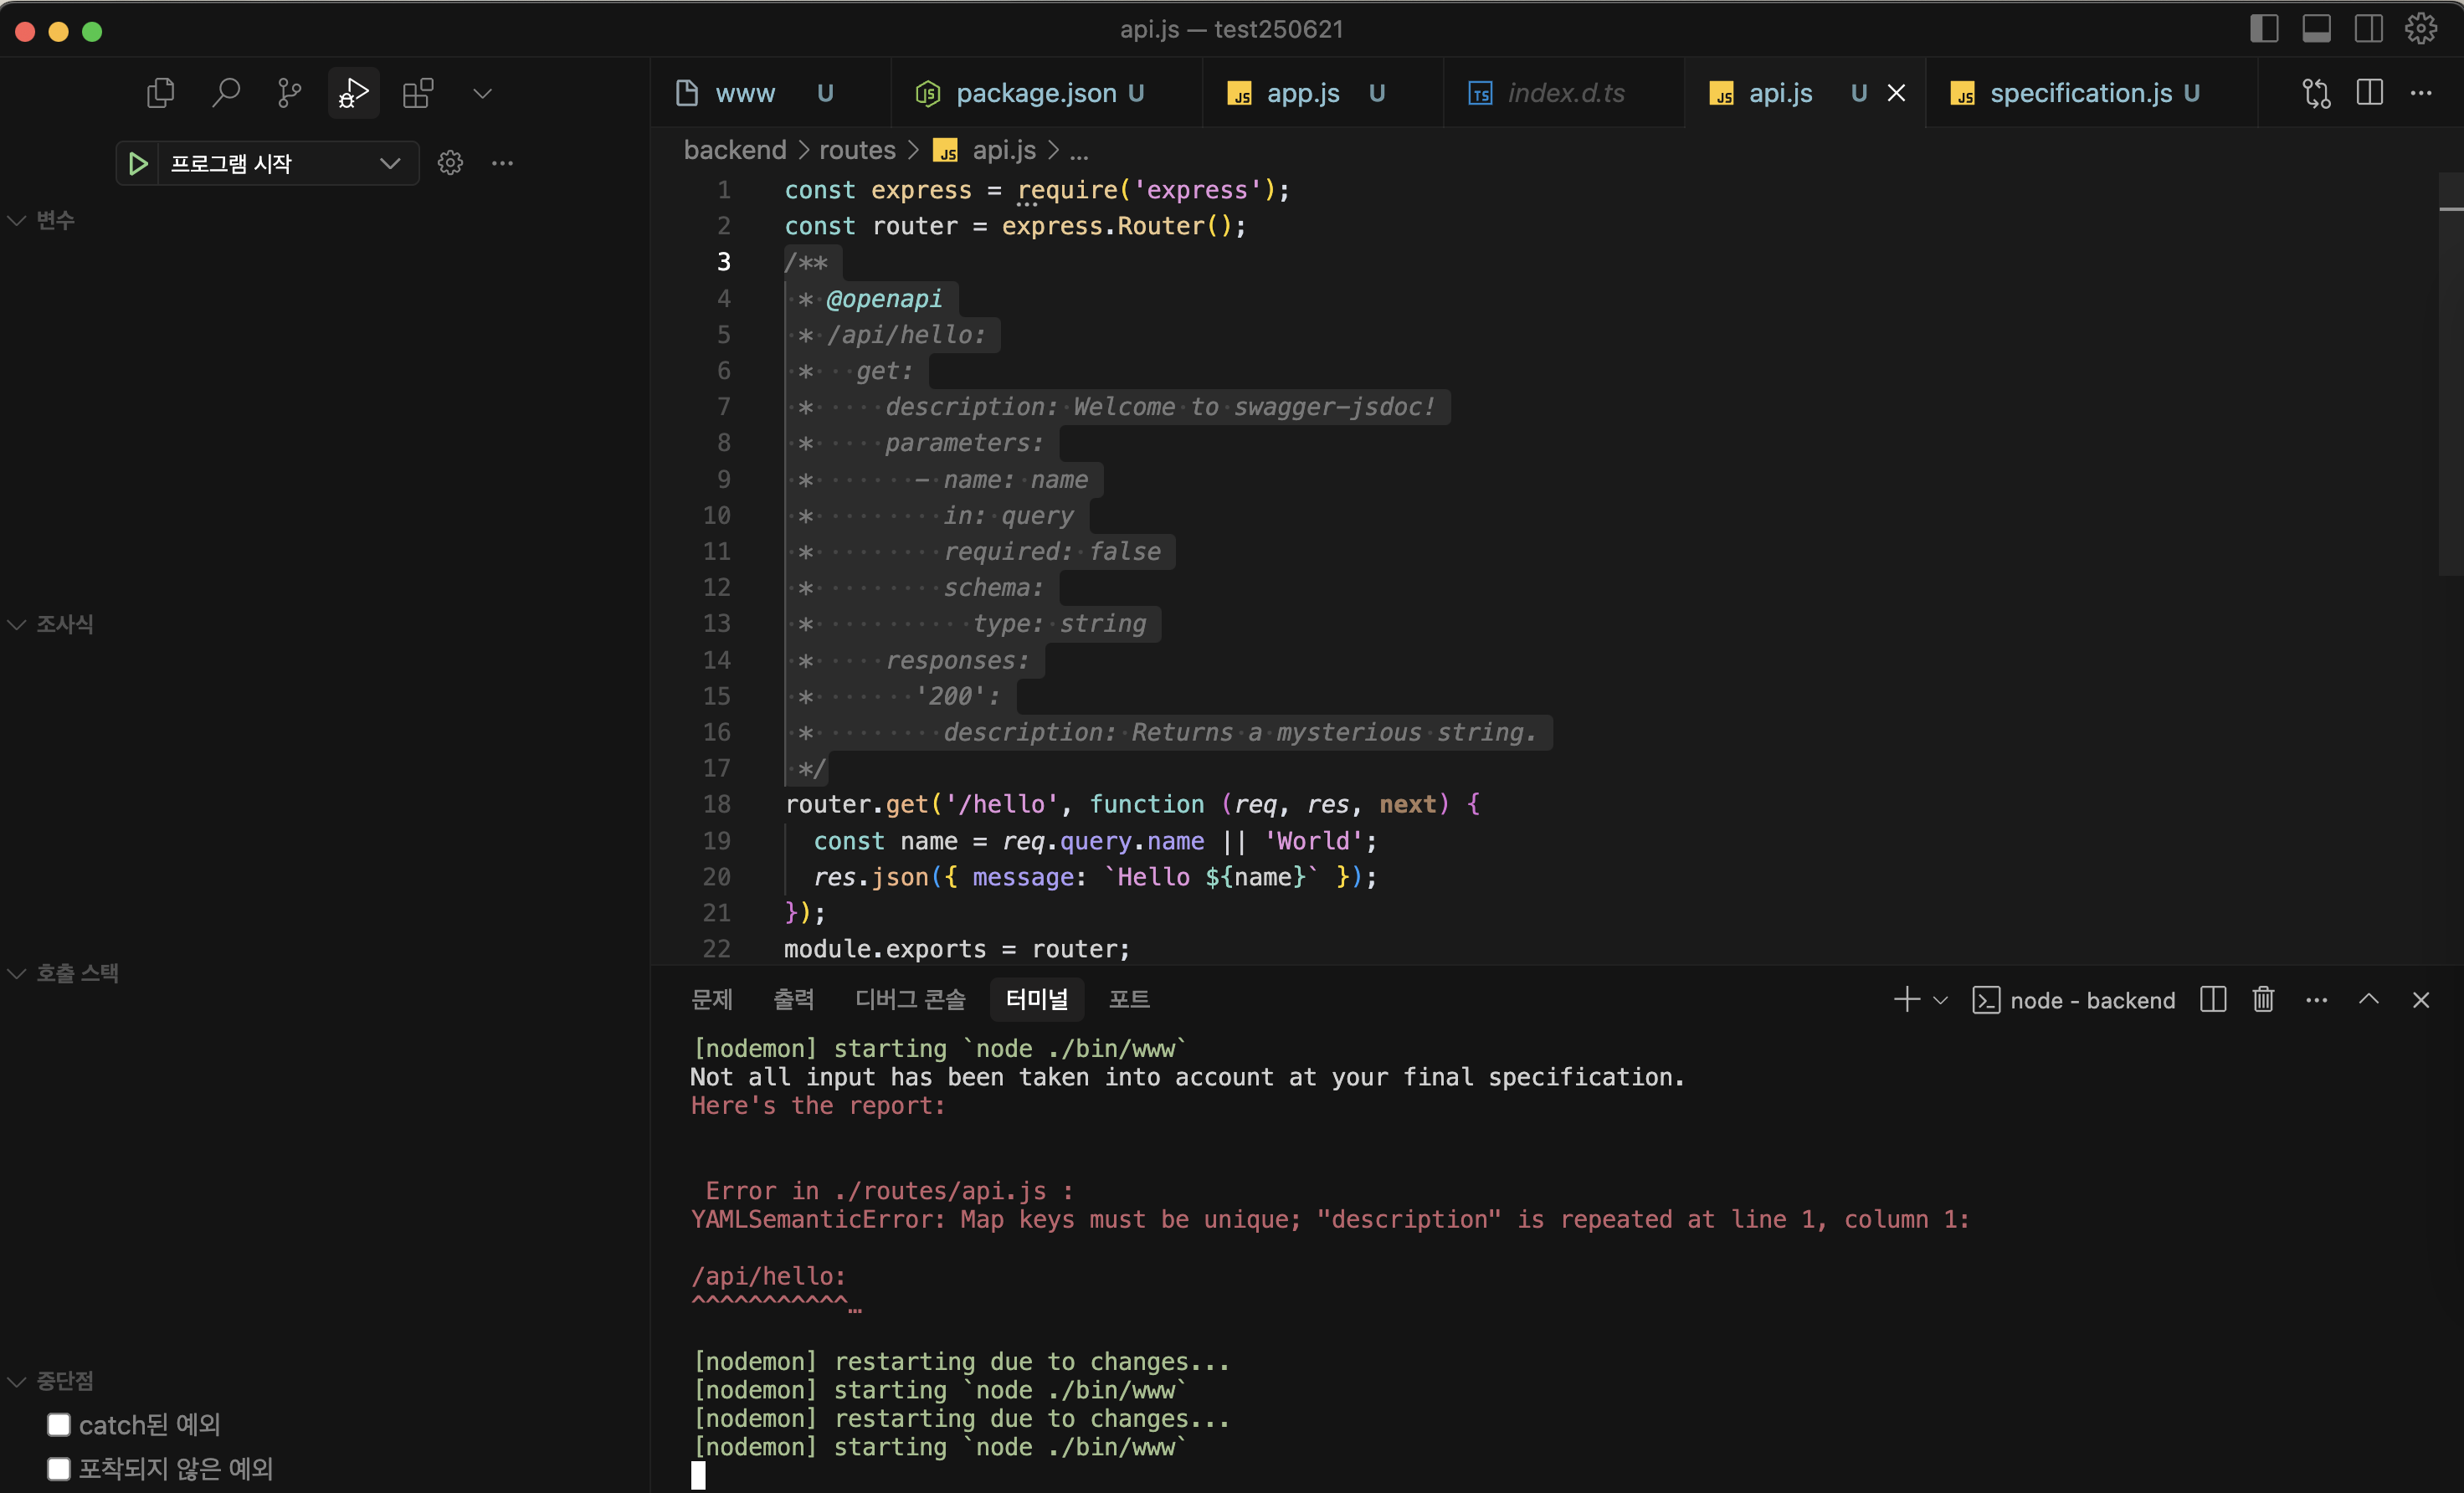
Task: Open terminal panel more actions ellipsis
Action: point(2317,1000)
